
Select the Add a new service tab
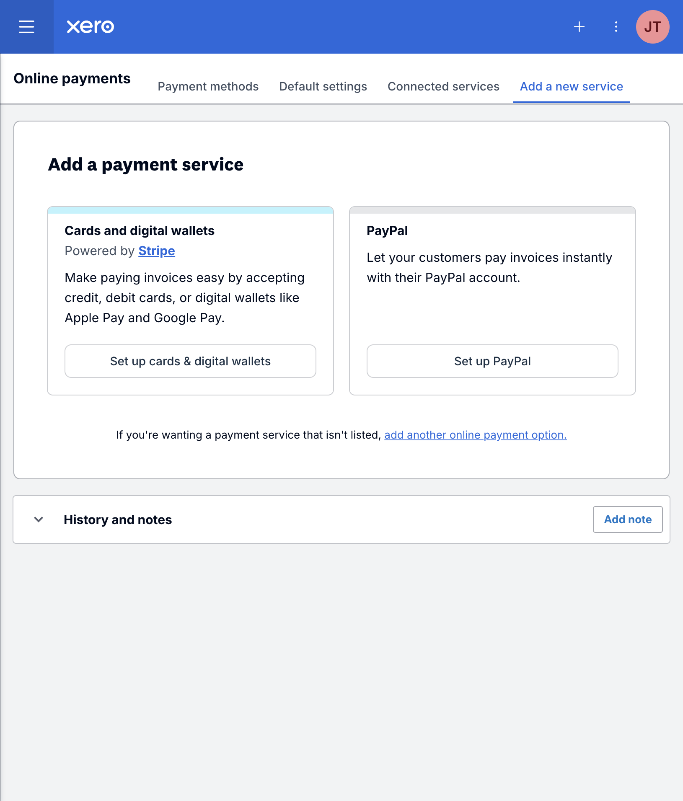pos(571,86)
